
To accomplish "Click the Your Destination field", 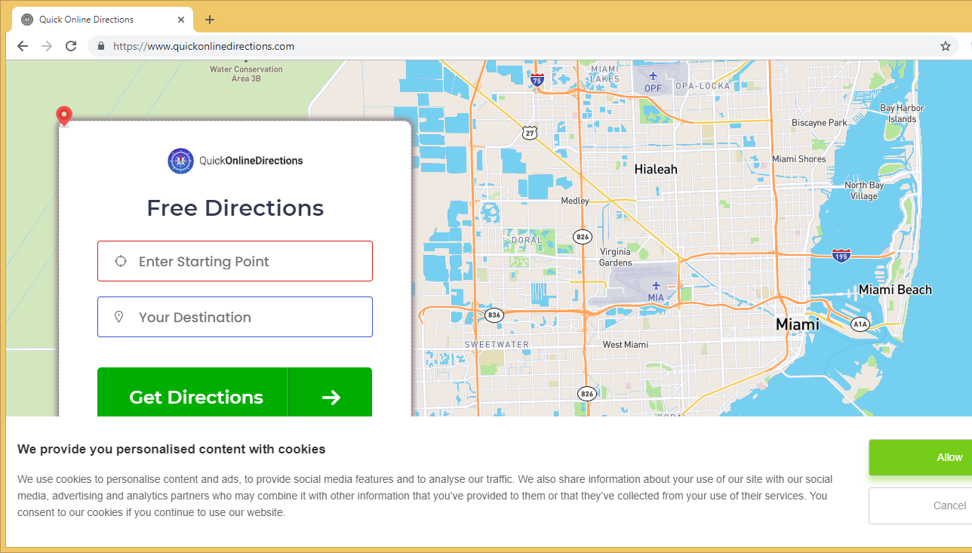I will coord(249,317).
